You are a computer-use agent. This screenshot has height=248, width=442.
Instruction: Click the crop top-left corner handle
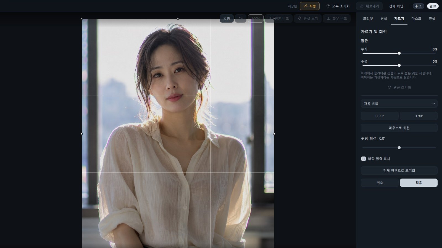pos(82,19)
